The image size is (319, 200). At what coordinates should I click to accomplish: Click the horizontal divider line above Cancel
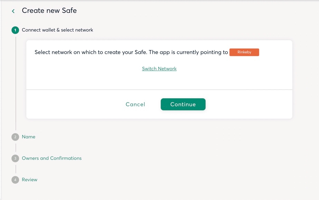[159, 90]
